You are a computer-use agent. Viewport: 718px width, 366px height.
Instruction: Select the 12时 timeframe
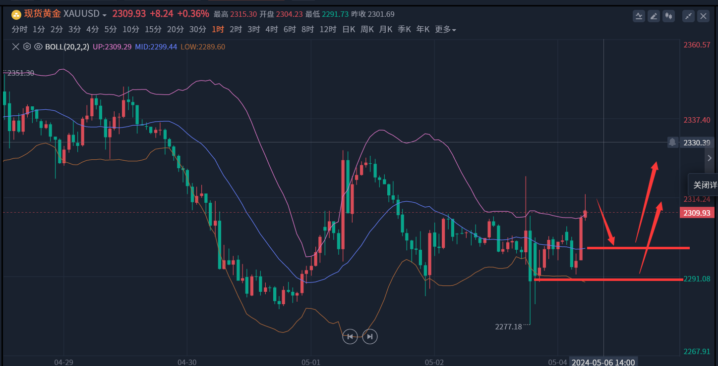tap(328, 30)
